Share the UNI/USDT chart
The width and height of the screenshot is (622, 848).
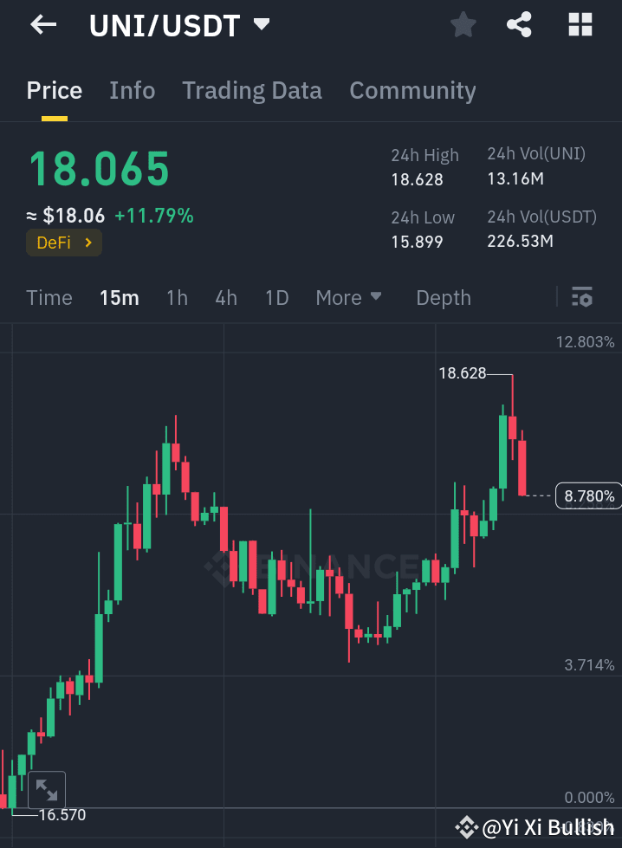point(519,24)
